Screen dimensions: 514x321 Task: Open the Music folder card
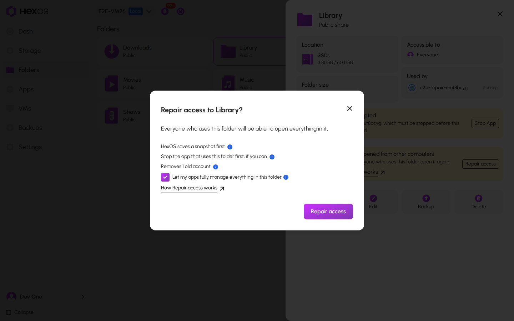[x=250, y=83]
